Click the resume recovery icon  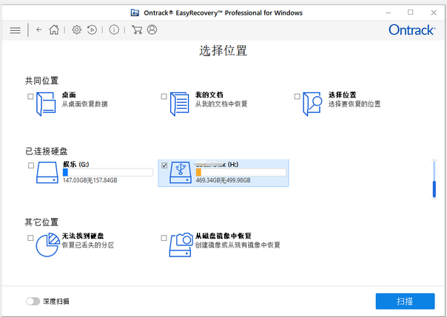click(92, 30)
